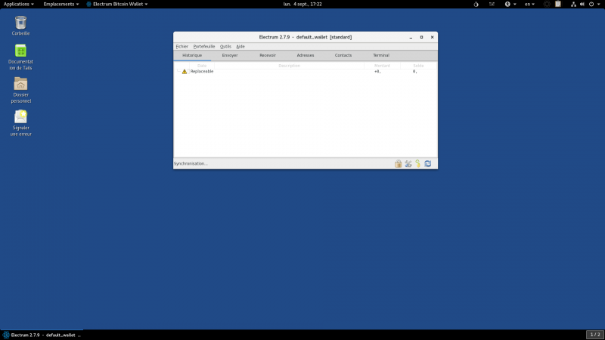The height and width of the screenshot is (340, 605).
Task: Click the Signaler une erreur desktop icon
Action: pyautogui.click(x=21, y=117)
